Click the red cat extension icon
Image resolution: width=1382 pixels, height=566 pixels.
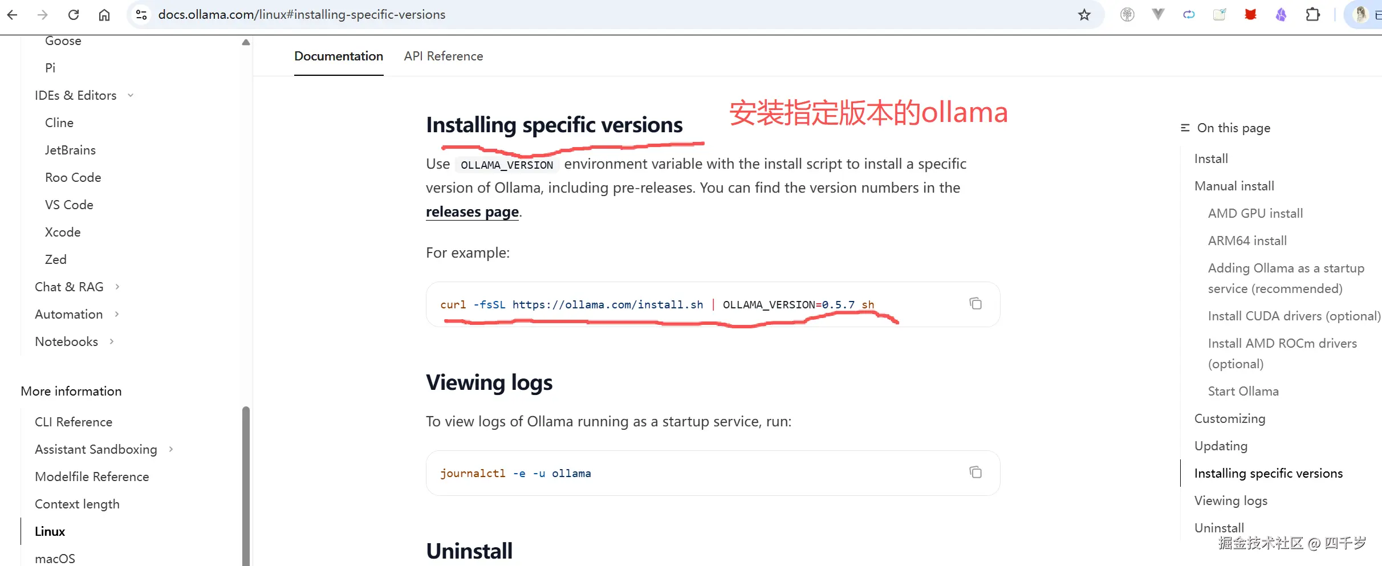(1251, 14)
